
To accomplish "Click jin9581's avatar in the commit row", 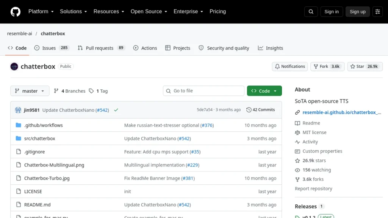I will 18,110.
